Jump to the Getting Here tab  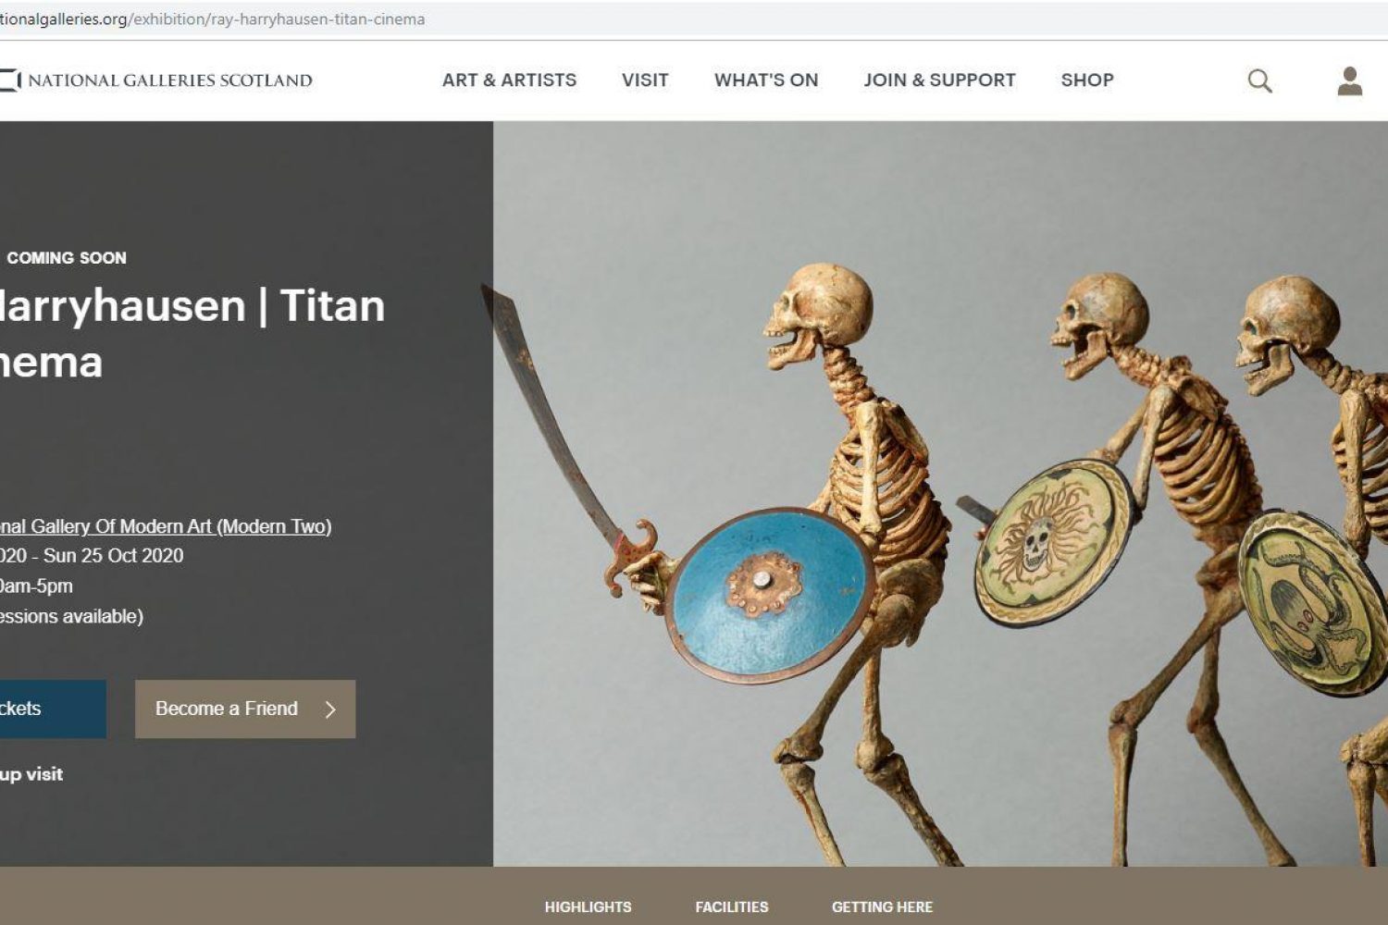[x=882, y=906]
